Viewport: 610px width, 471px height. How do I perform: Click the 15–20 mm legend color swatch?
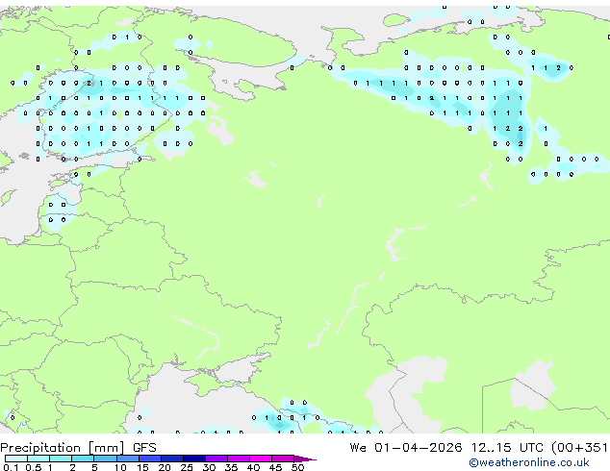[x=150, y=459]
